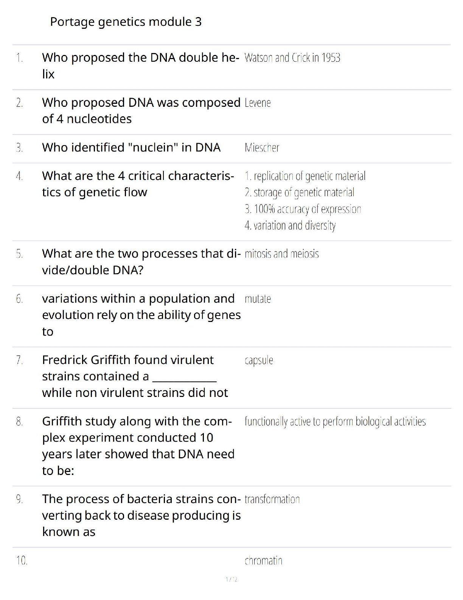The width and height of the screenshot is (463, 600).
Task: Select the question about bacteria strains converting back
Action: (141, 516)
